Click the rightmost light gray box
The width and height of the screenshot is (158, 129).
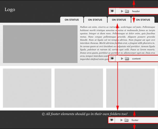(x=130, y=88)
